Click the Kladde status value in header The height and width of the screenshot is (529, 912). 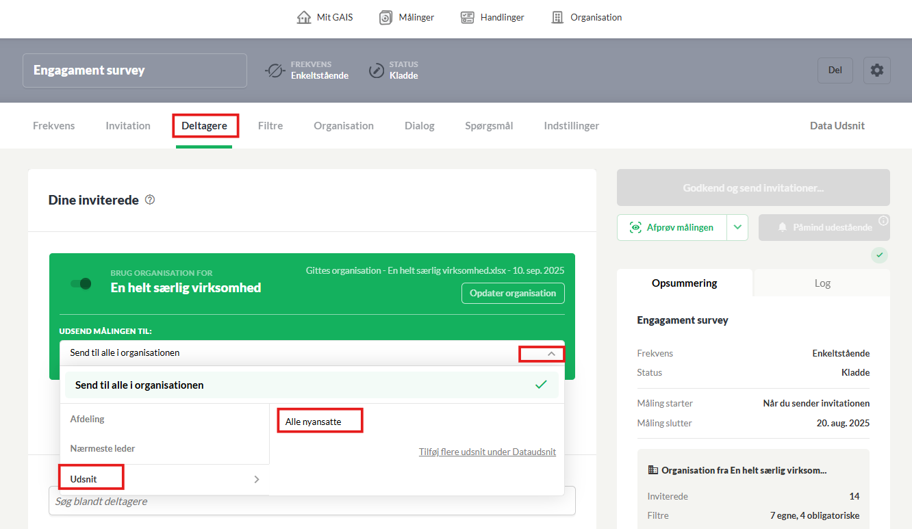click(404, 75)
